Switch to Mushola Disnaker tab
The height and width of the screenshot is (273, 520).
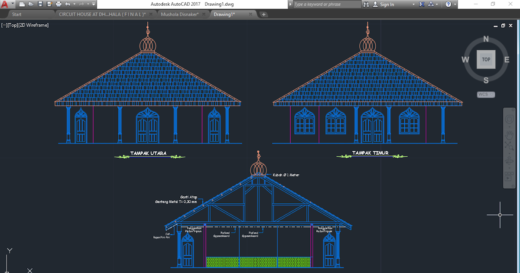coord(179,14)
